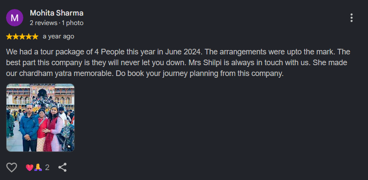Like the review with the heart outline icon
This screenshot has height=180, width=368.
tap(12, 167)
